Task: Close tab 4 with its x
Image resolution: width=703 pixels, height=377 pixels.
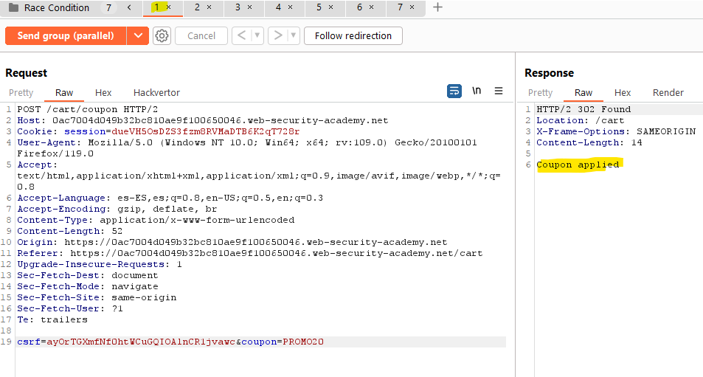Action: pyautogui.click(x=290, y=7)
